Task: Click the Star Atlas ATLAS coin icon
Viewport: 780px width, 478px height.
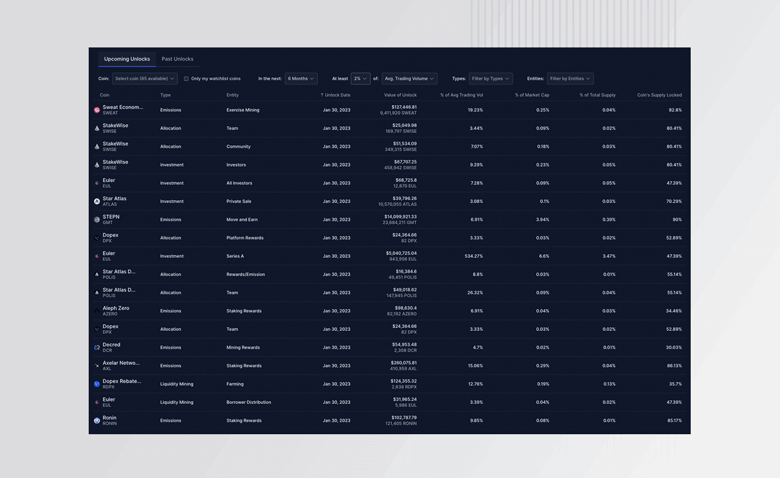Action: (97, 201)
